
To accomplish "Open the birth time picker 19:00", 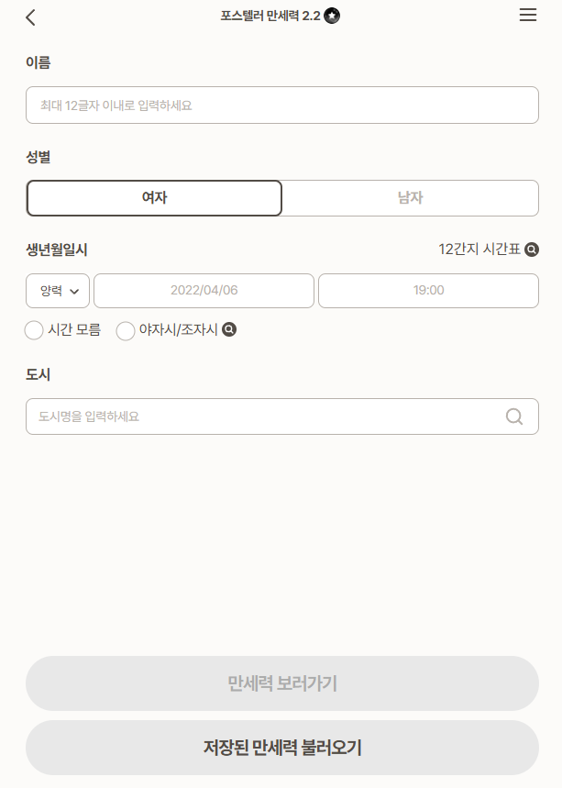I will [428, 291].
